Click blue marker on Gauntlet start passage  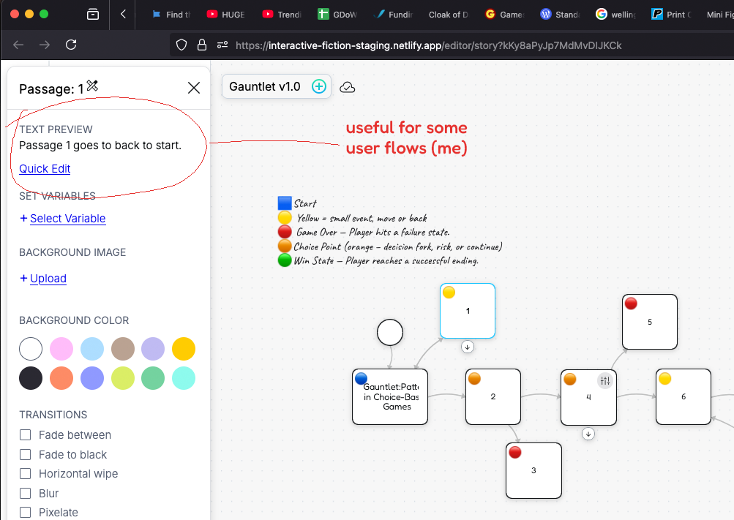pyautogui.click(x=361, y=378)
